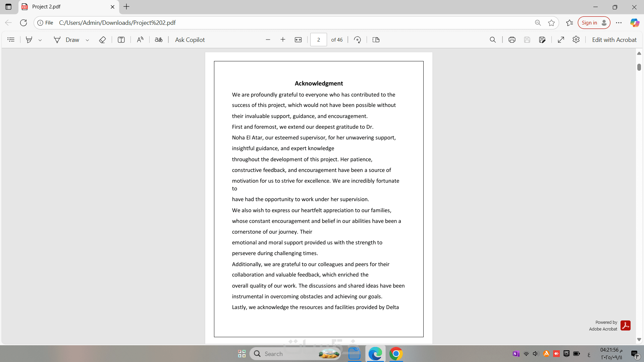Start Read aloud for the document
The image size is (644, 362).
[x=140, y=40]
